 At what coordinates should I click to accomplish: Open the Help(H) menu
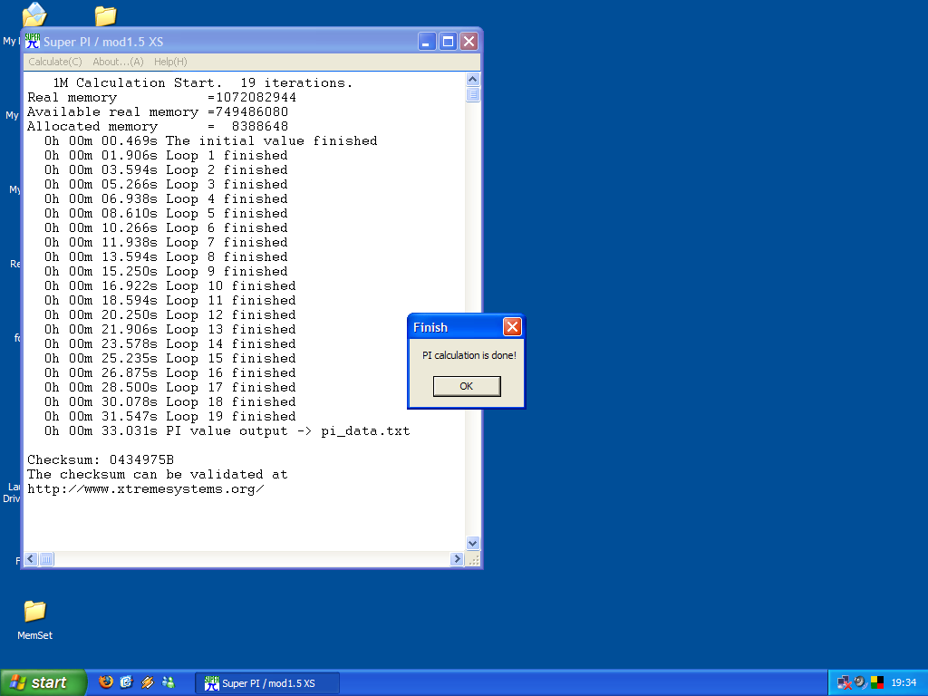[170, 62]
